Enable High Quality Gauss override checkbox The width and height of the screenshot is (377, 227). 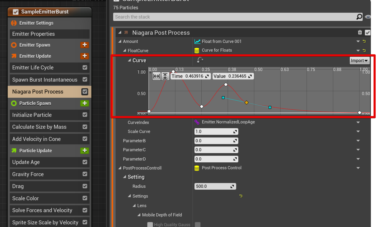click(150, 225)
